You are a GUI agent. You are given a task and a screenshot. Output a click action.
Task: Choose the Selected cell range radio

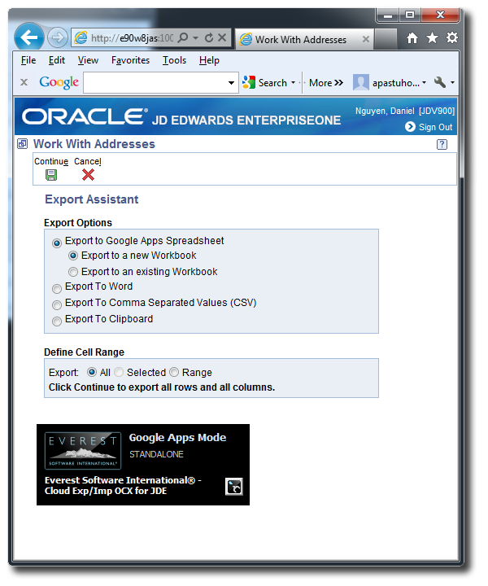click(x=119, y=372)
